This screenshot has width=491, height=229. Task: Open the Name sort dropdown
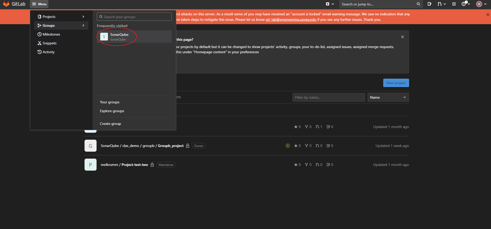pyautogui.click(x=388, y=97)
